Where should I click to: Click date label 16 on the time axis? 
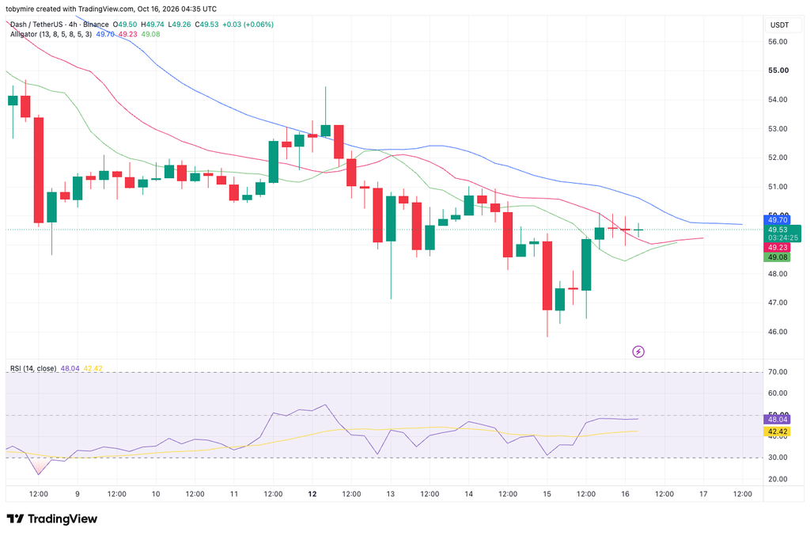pos(625,494)
